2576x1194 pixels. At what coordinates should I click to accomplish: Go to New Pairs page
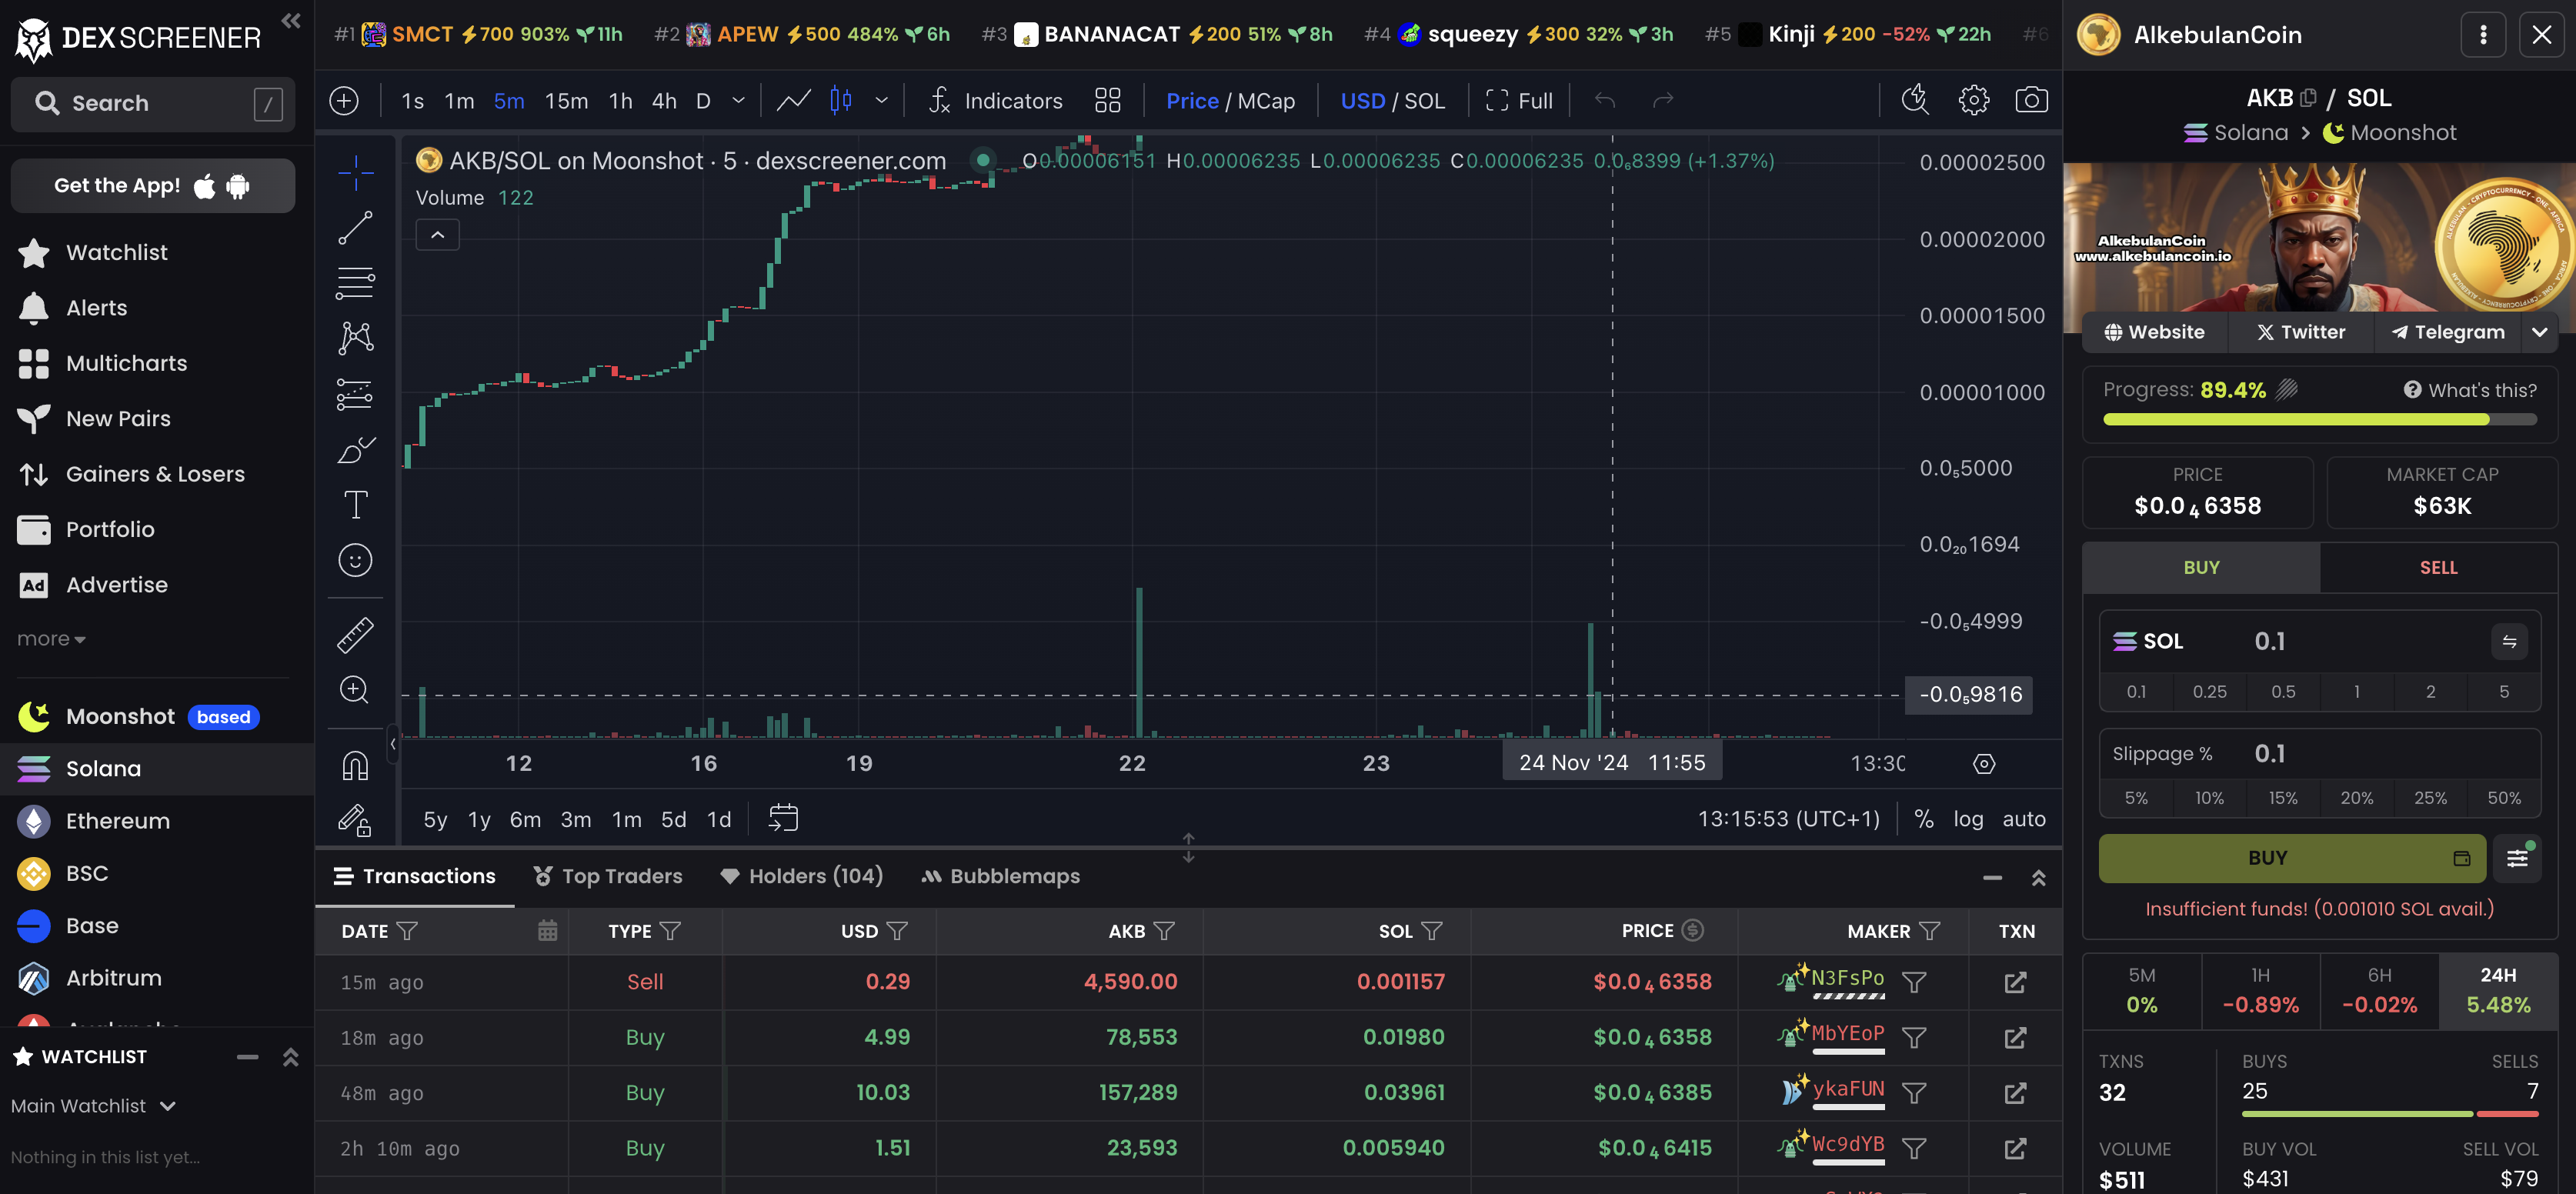coord(118,419)
